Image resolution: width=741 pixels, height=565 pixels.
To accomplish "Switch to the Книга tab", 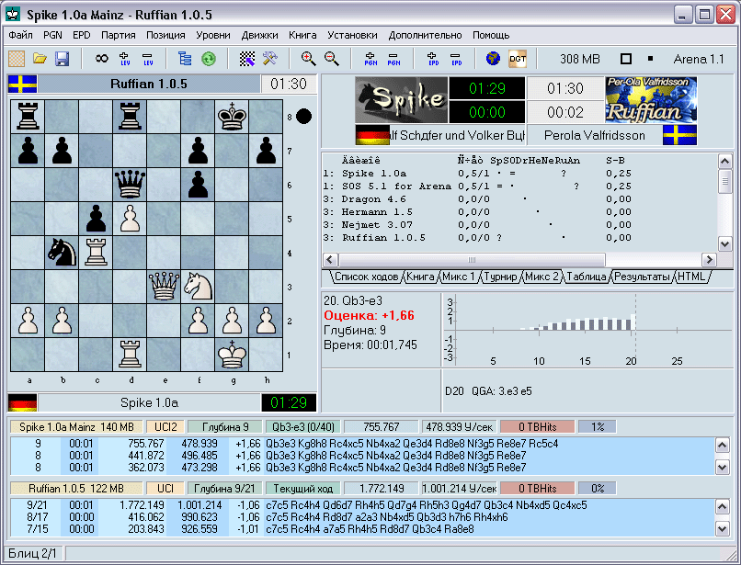I will pyautogui.click(x=420, y=277).
